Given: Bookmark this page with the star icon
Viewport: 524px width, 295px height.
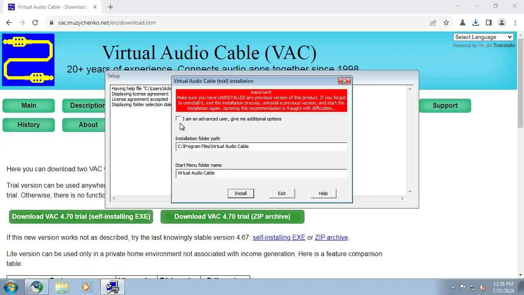Looking at the screenshot, I should click(446, 23).
